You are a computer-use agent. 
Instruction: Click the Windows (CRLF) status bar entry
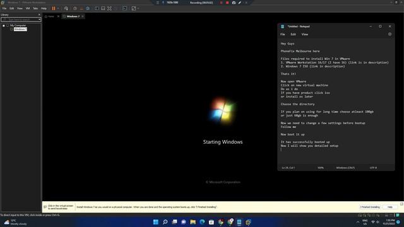(x=345, y=168)
